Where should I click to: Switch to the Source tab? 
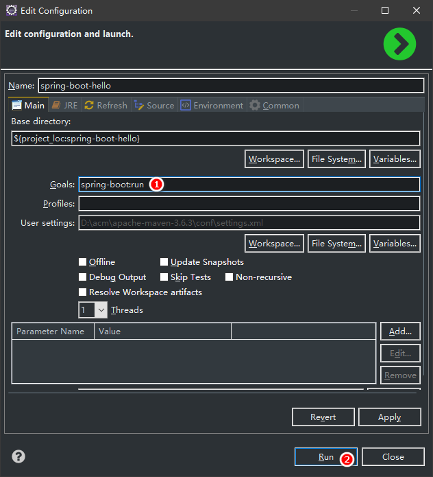pyautogui.click(x=154, y=105)
